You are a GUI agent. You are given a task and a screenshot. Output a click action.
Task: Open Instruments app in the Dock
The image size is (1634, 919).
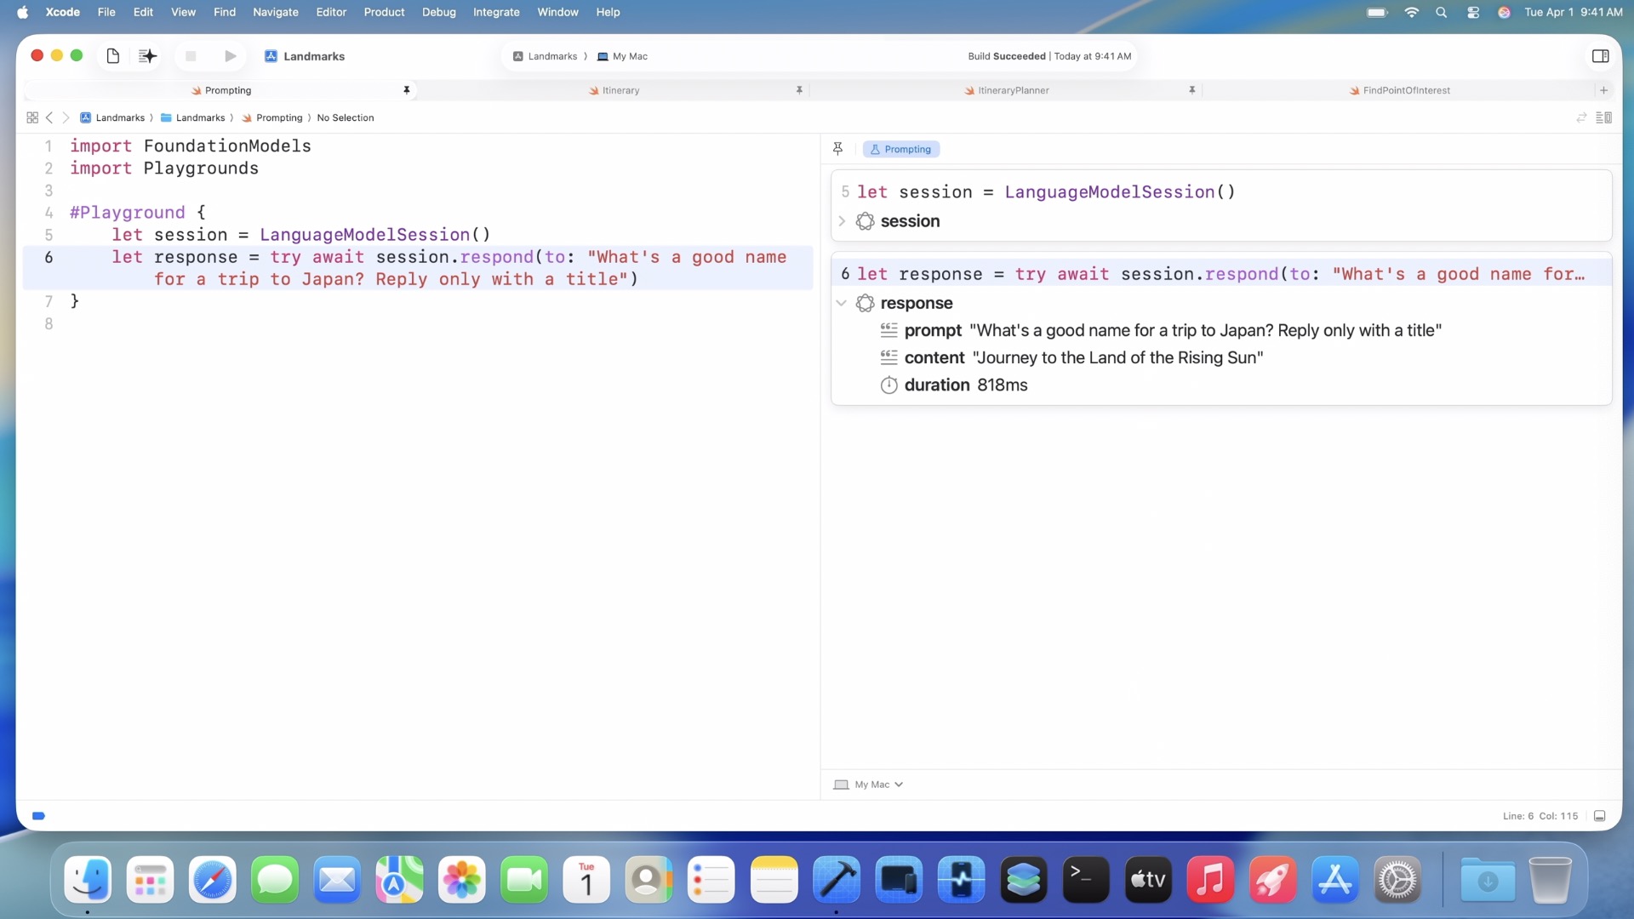[x=961, y=880]
